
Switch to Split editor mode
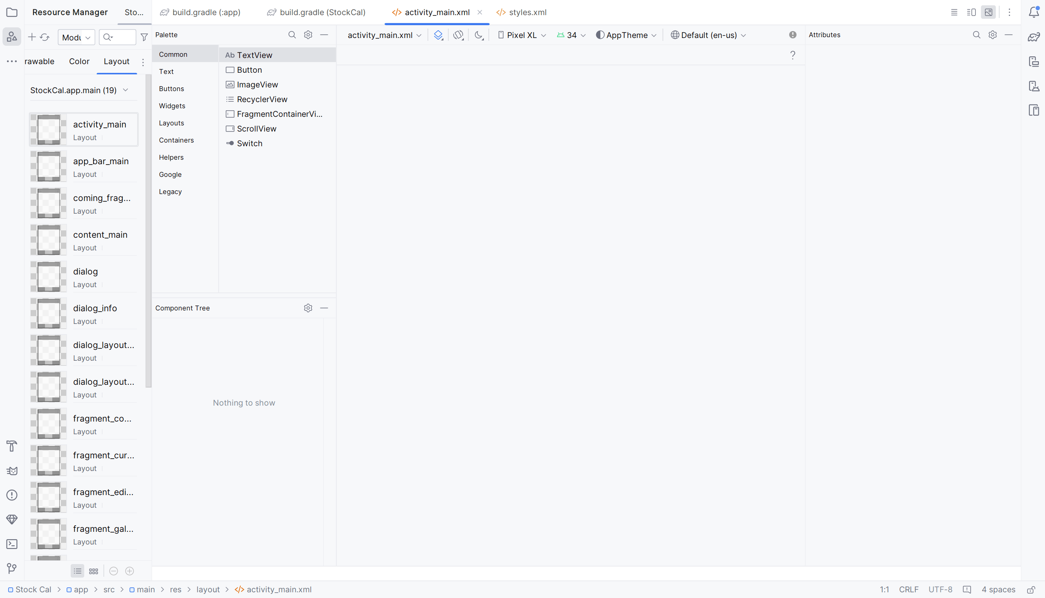(x=971, y=12)
